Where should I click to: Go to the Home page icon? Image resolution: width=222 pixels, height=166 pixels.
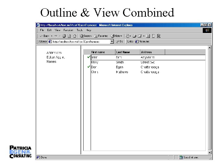pyautogui.click(x=75, y=36)
